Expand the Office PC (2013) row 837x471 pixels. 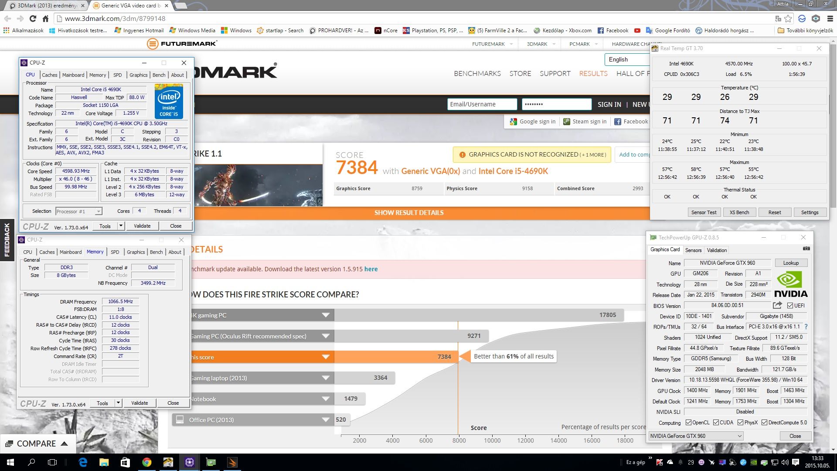tap(326, 420)
